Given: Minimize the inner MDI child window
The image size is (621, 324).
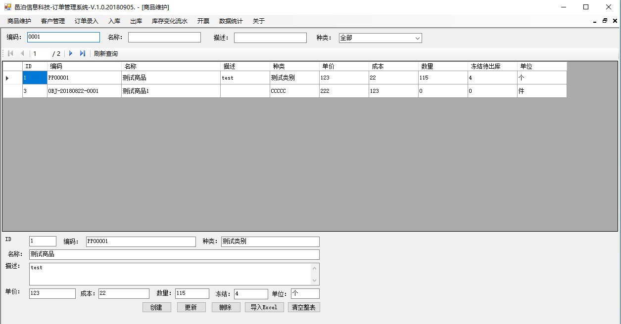Looking at the screenshot, I should (594, 21).
